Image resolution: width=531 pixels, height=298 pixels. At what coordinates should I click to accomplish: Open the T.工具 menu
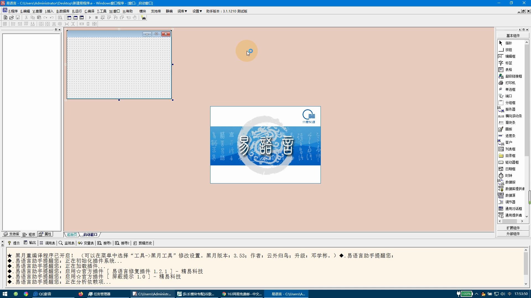click(101, 11)
